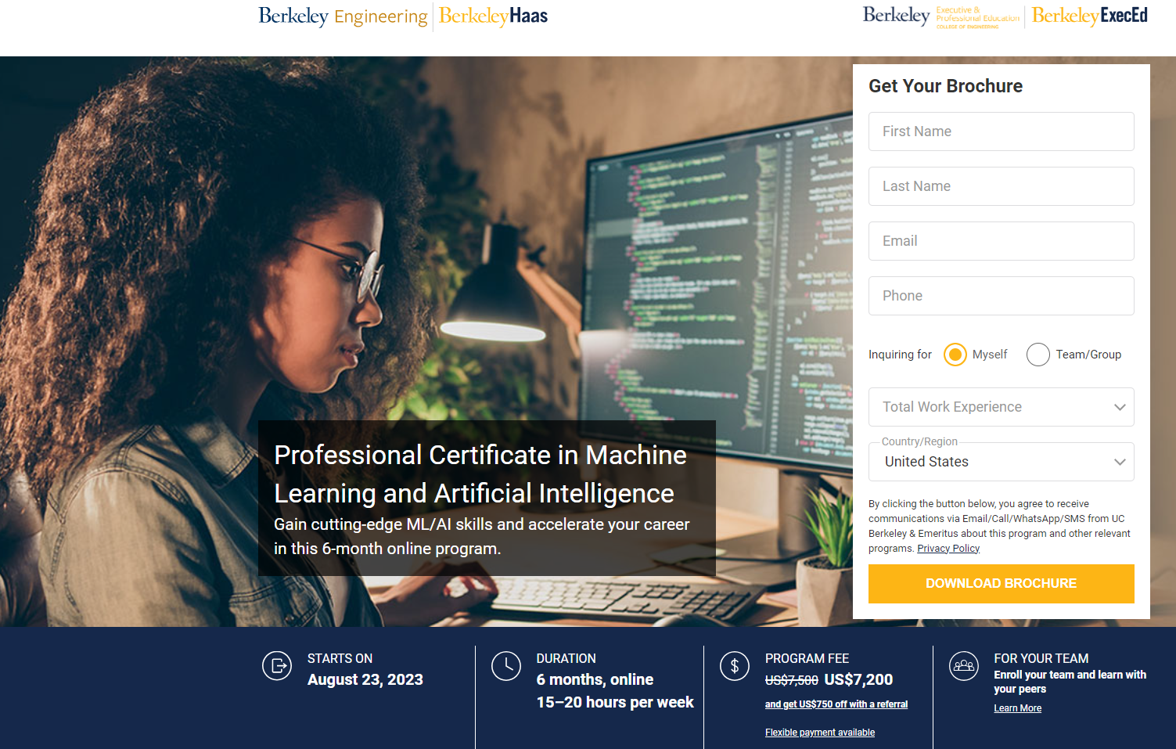The height and width of the screenshot is (749, 1176).
Task: Select the Team/Group radio option
Action: [1038, 355]
